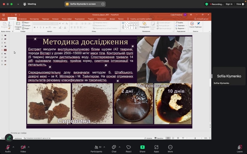This screenshot has height=154, width=247.
Task: Click the green encryption shield icon
Action: click(207, 4)
